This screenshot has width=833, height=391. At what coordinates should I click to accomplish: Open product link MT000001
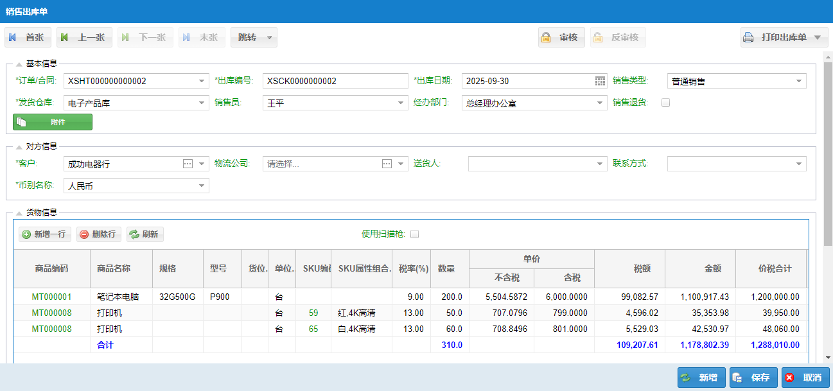click(51, 297)
